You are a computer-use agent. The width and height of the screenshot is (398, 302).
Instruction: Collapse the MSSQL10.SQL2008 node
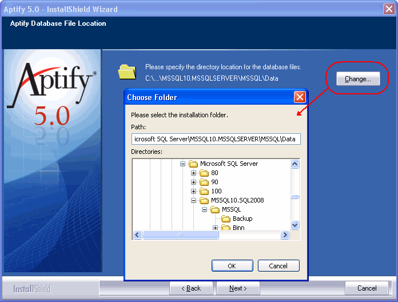(x=193, y=200)
